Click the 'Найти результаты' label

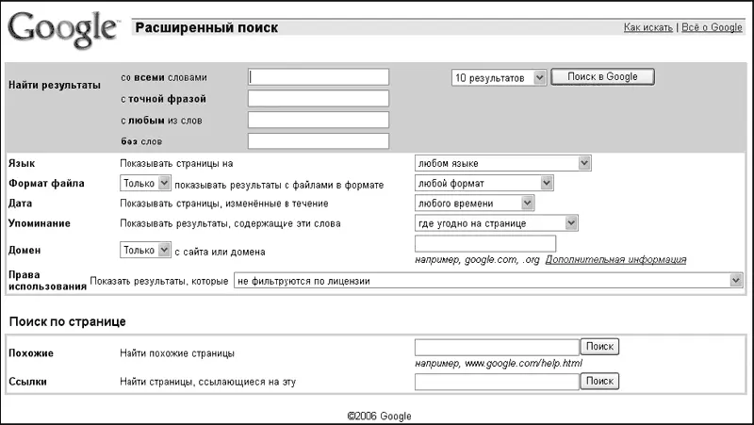(x=55, y=85)
